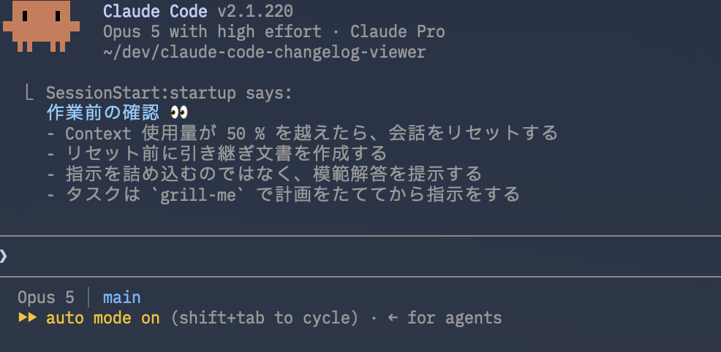The image size is (721, 352).
Task: Click the SessionStart hook corner bracket symbol
Action: coord(29,93)
